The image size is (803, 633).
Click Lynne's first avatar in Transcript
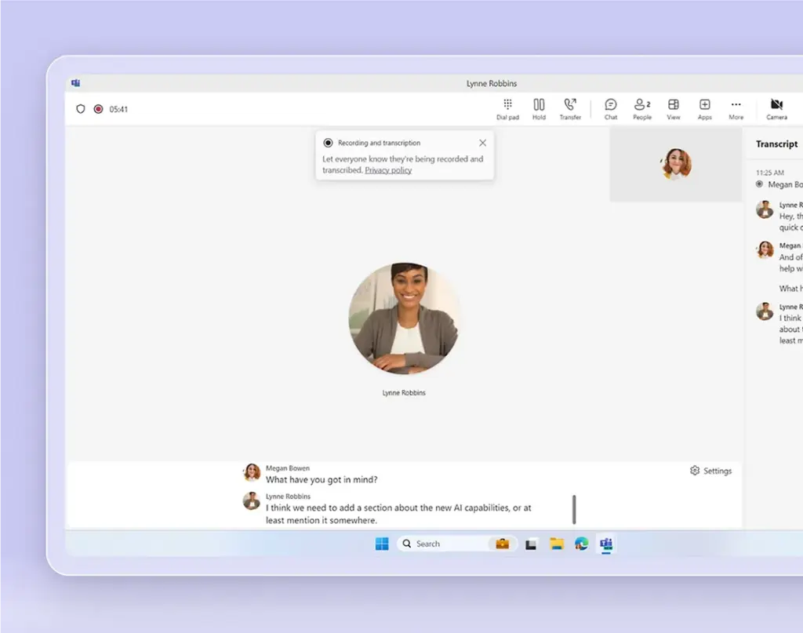(765, 209)
